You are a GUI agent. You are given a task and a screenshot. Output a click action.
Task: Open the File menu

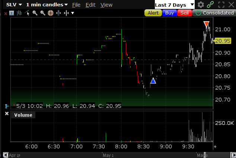(76, 5)
